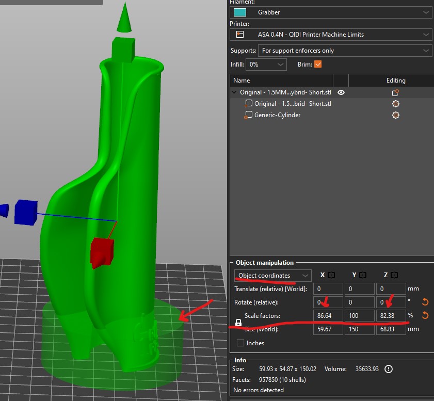Reset rotation with the orange arrow
This screenshot has height=401, width=434.
[425, 301]
